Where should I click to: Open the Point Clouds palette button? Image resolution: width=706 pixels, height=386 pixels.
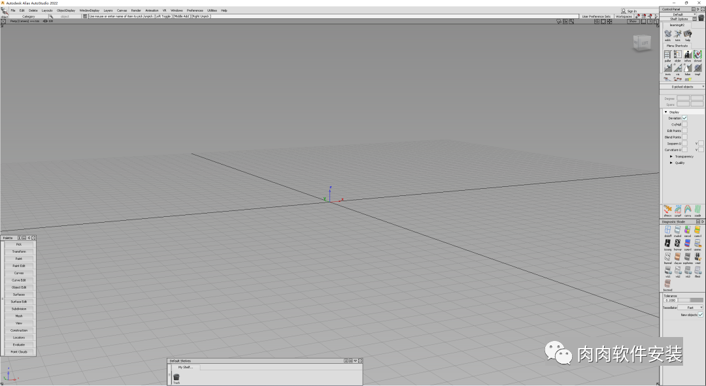(x=19, y=352)
